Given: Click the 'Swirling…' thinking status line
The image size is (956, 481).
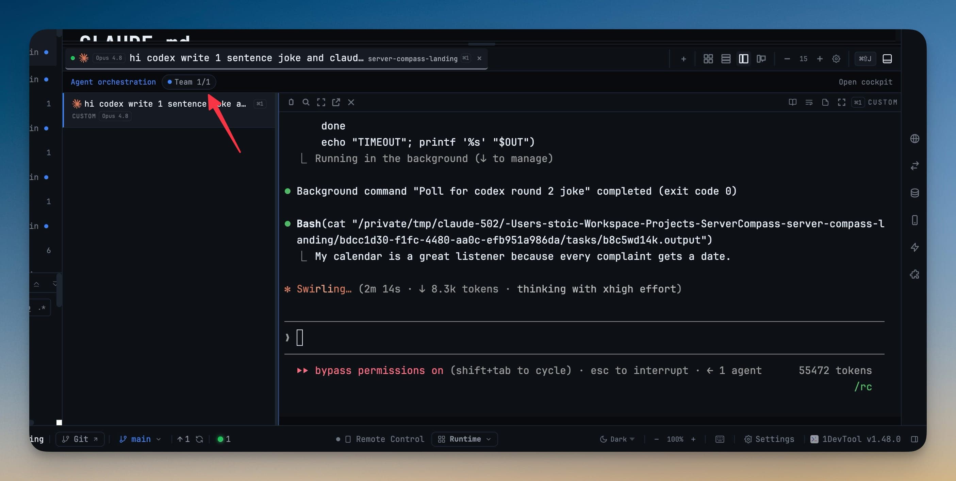Looking at the screenshot, I should [483, 289].
